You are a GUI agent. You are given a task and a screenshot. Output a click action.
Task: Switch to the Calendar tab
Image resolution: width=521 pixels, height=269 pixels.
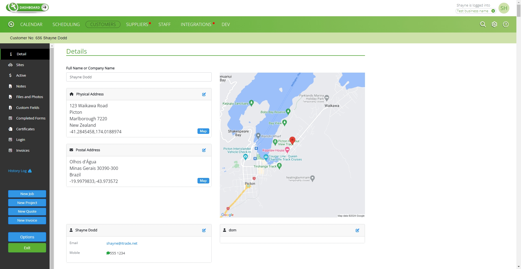31,24
